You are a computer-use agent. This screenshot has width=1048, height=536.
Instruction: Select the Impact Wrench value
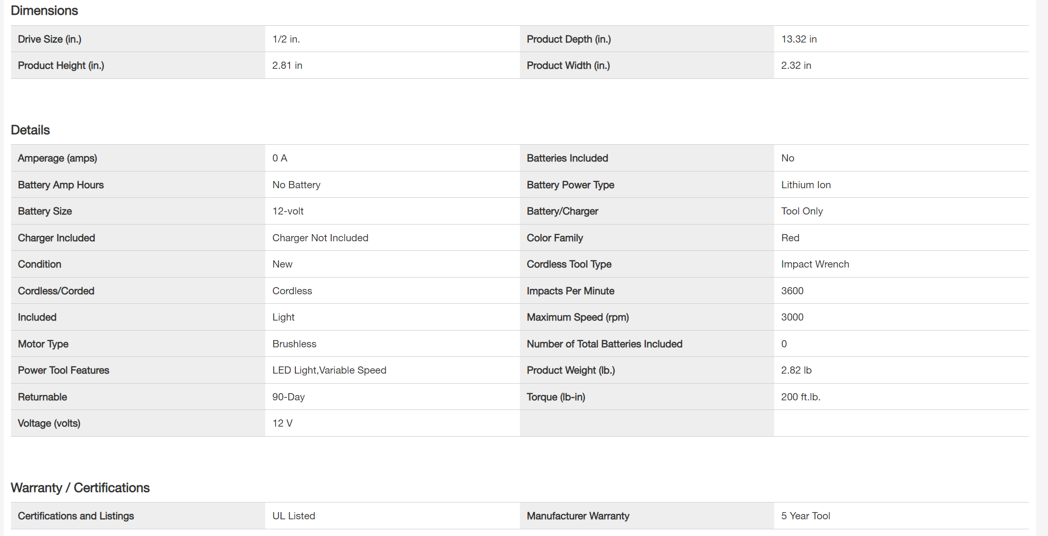pos(815,264)
